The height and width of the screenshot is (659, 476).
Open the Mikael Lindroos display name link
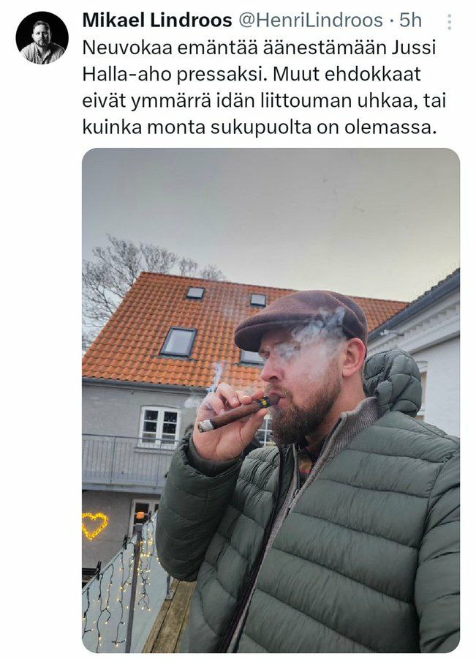pos(157,21)
